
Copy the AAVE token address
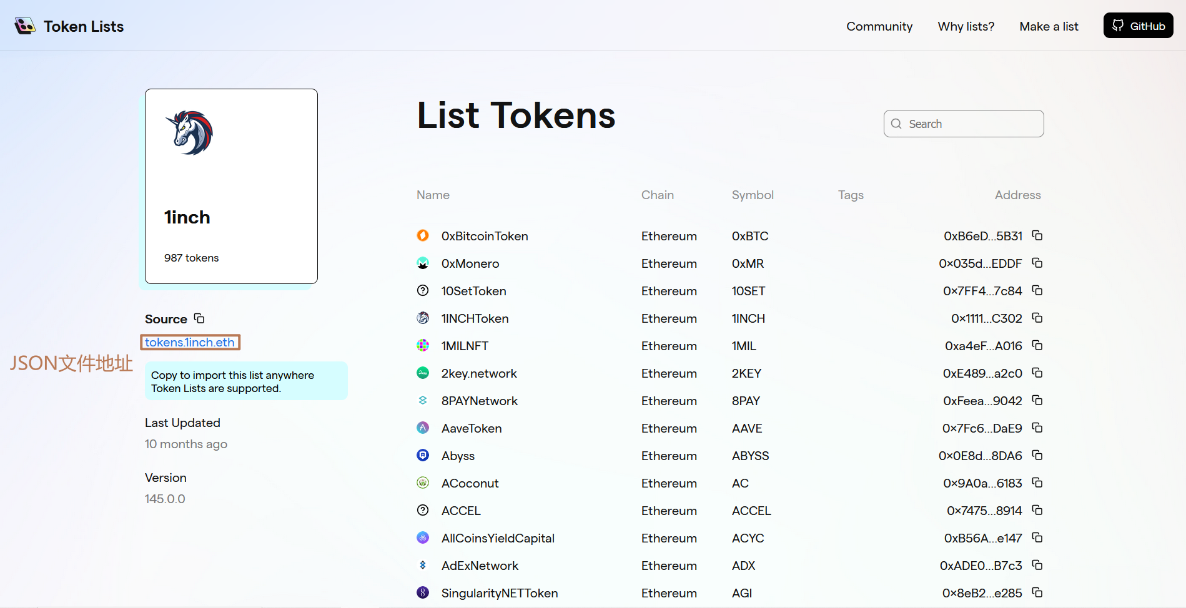point(1037,428)
